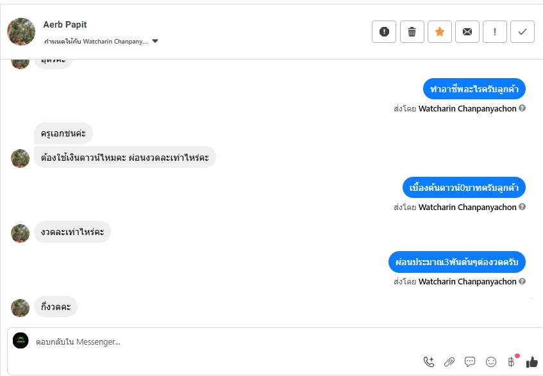This screenshot has height=376, width=543.
Task: Toggle the orange star follow-up flag
Action: 440,32
